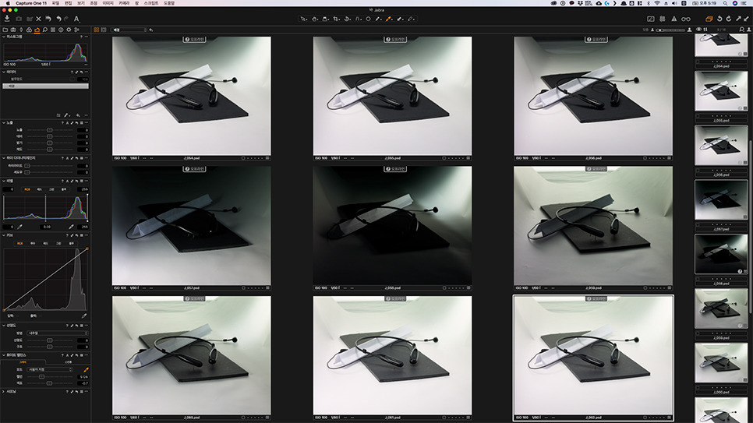Open the Lens tool tab icon

pos(21,30)
